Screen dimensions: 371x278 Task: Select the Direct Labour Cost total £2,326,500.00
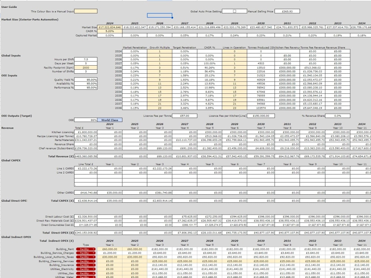86,216
